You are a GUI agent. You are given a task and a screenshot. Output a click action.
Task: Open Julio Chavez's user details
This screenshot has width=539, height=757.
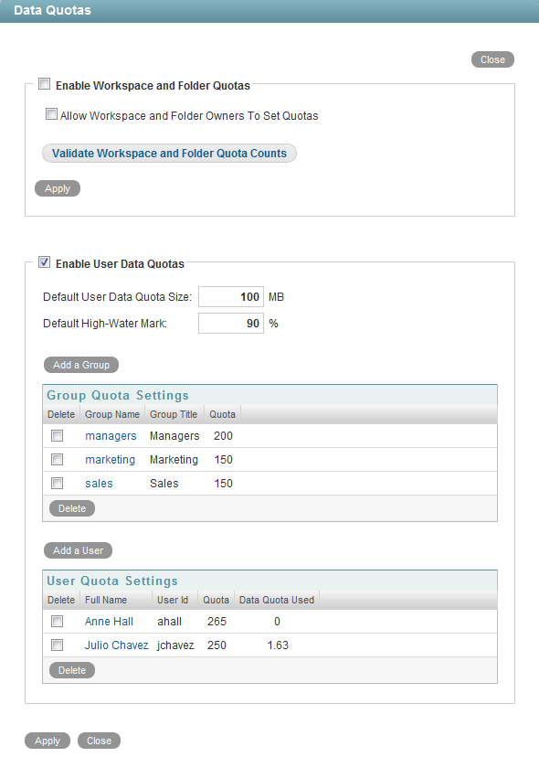[x=116, y=645]
